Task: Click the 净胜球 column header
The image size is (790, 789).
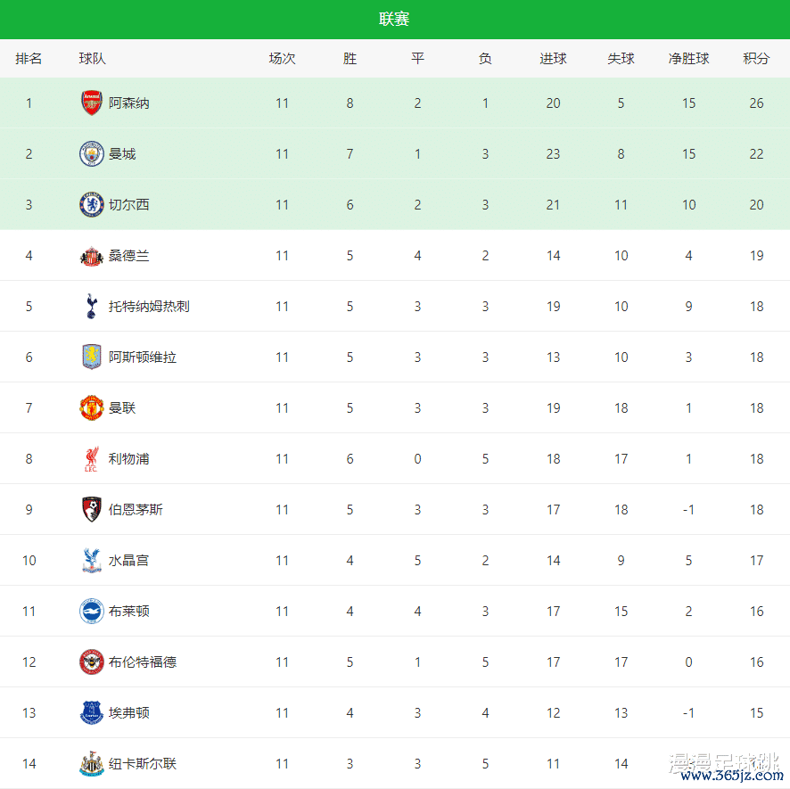Action: click(688, 59)
